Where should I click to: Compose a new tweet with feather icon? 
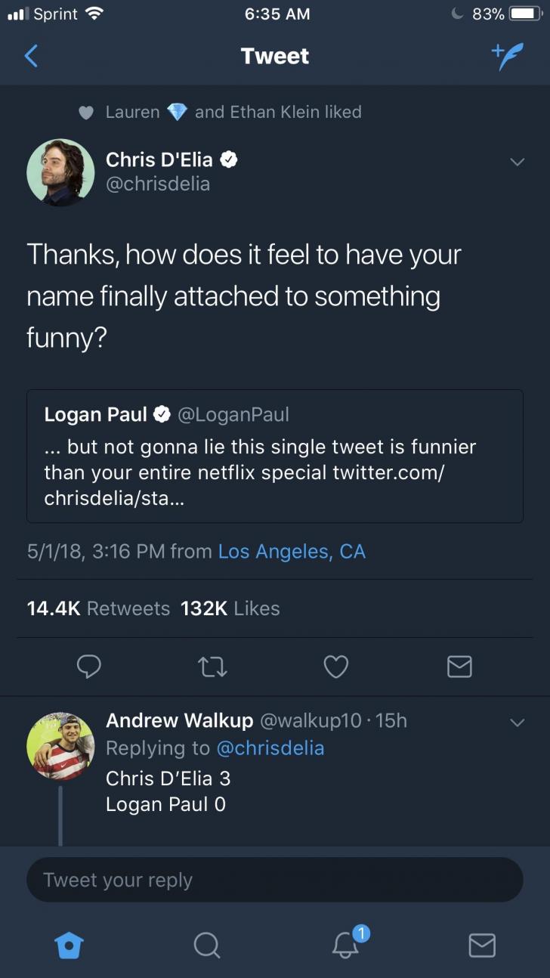(507, 56)
